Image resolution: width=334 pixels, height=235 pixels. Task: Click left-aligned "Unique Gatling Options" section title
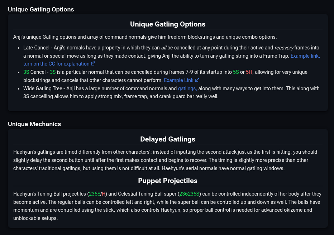pyautogui.click(x=41, y=9)
